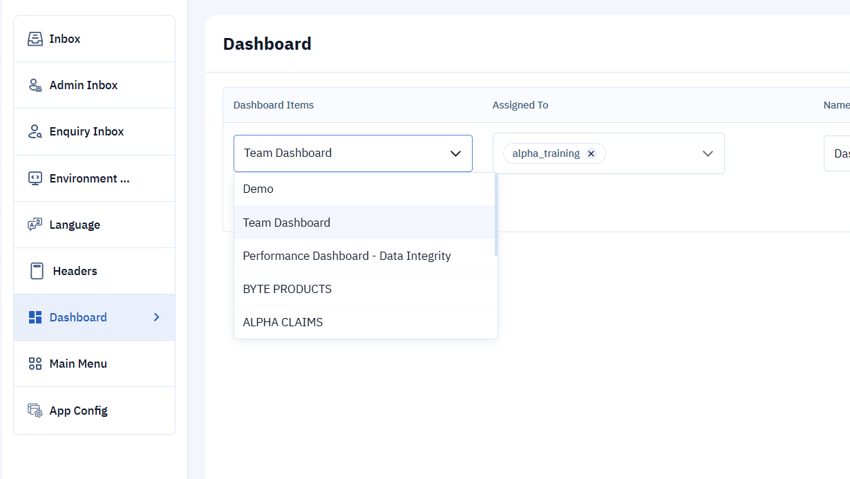Image resolution: width=850 pixels, height=479 pixels.
Task: Click the App Config gear icon
Action: (x=35, y=411)
